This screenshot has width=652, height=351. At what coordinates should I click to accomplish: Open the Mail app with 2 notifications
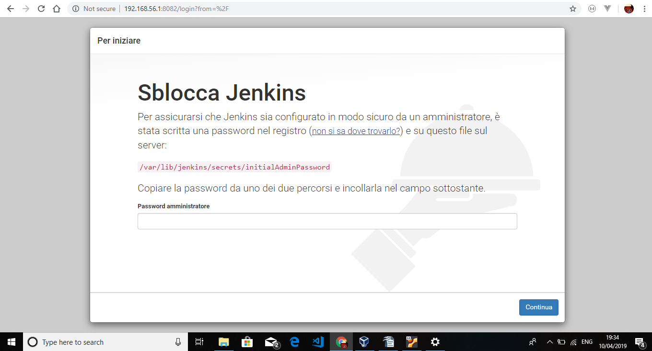tap(270, 342)
